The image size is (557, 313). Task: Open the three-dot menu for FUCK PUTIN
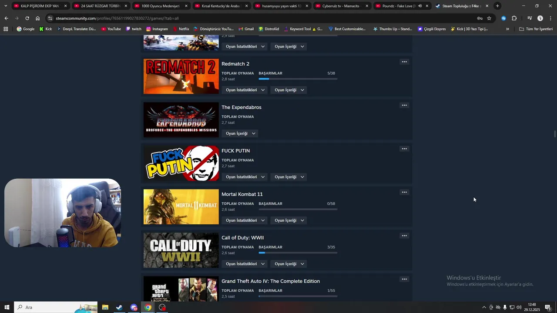click(x=404, y=149)
